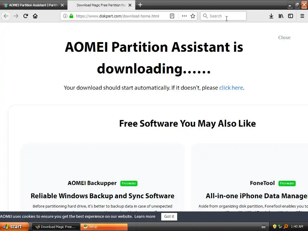Open the Windows start menu
Image resolution: width=308 pixels, height=231 pixels.
14,227
